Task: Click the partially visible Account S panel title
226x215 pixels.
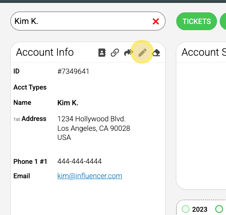Action: point(204,52)
